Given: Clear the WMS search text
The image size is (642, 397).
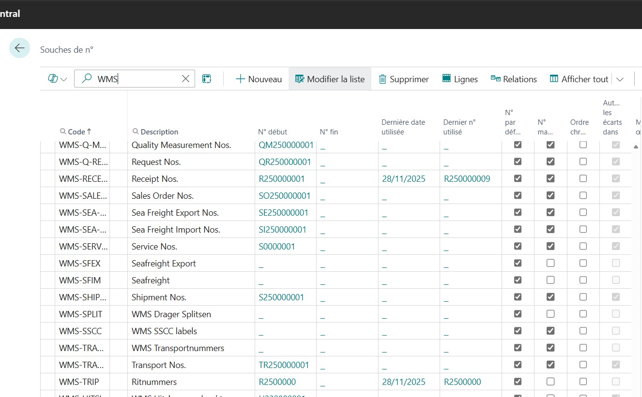Looking at the screenshot, I should [x=185, y=79].
